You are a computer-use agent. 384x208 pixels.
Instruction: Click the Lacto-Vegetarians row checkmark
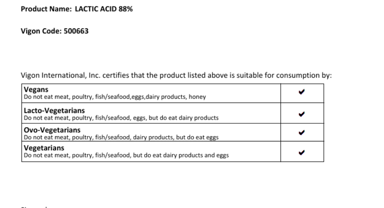[x=302, y=113]
